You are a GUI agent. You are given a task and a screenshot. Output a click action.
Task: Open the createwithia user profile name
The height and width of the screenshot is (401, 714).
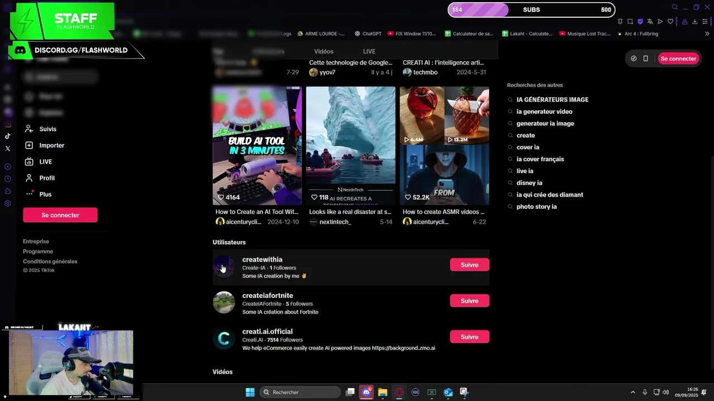262,260
